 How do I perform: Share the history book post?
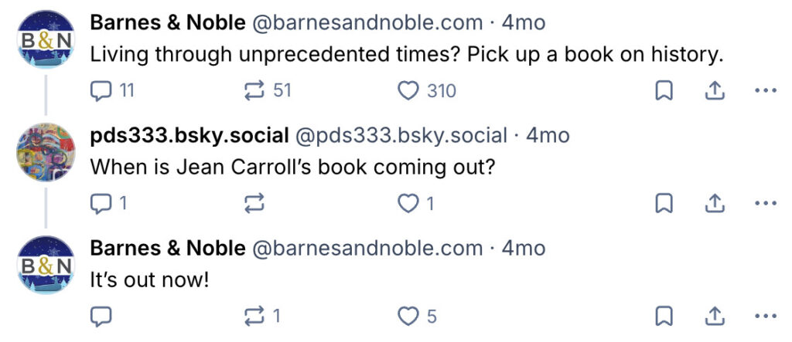[x=714, y=91]
